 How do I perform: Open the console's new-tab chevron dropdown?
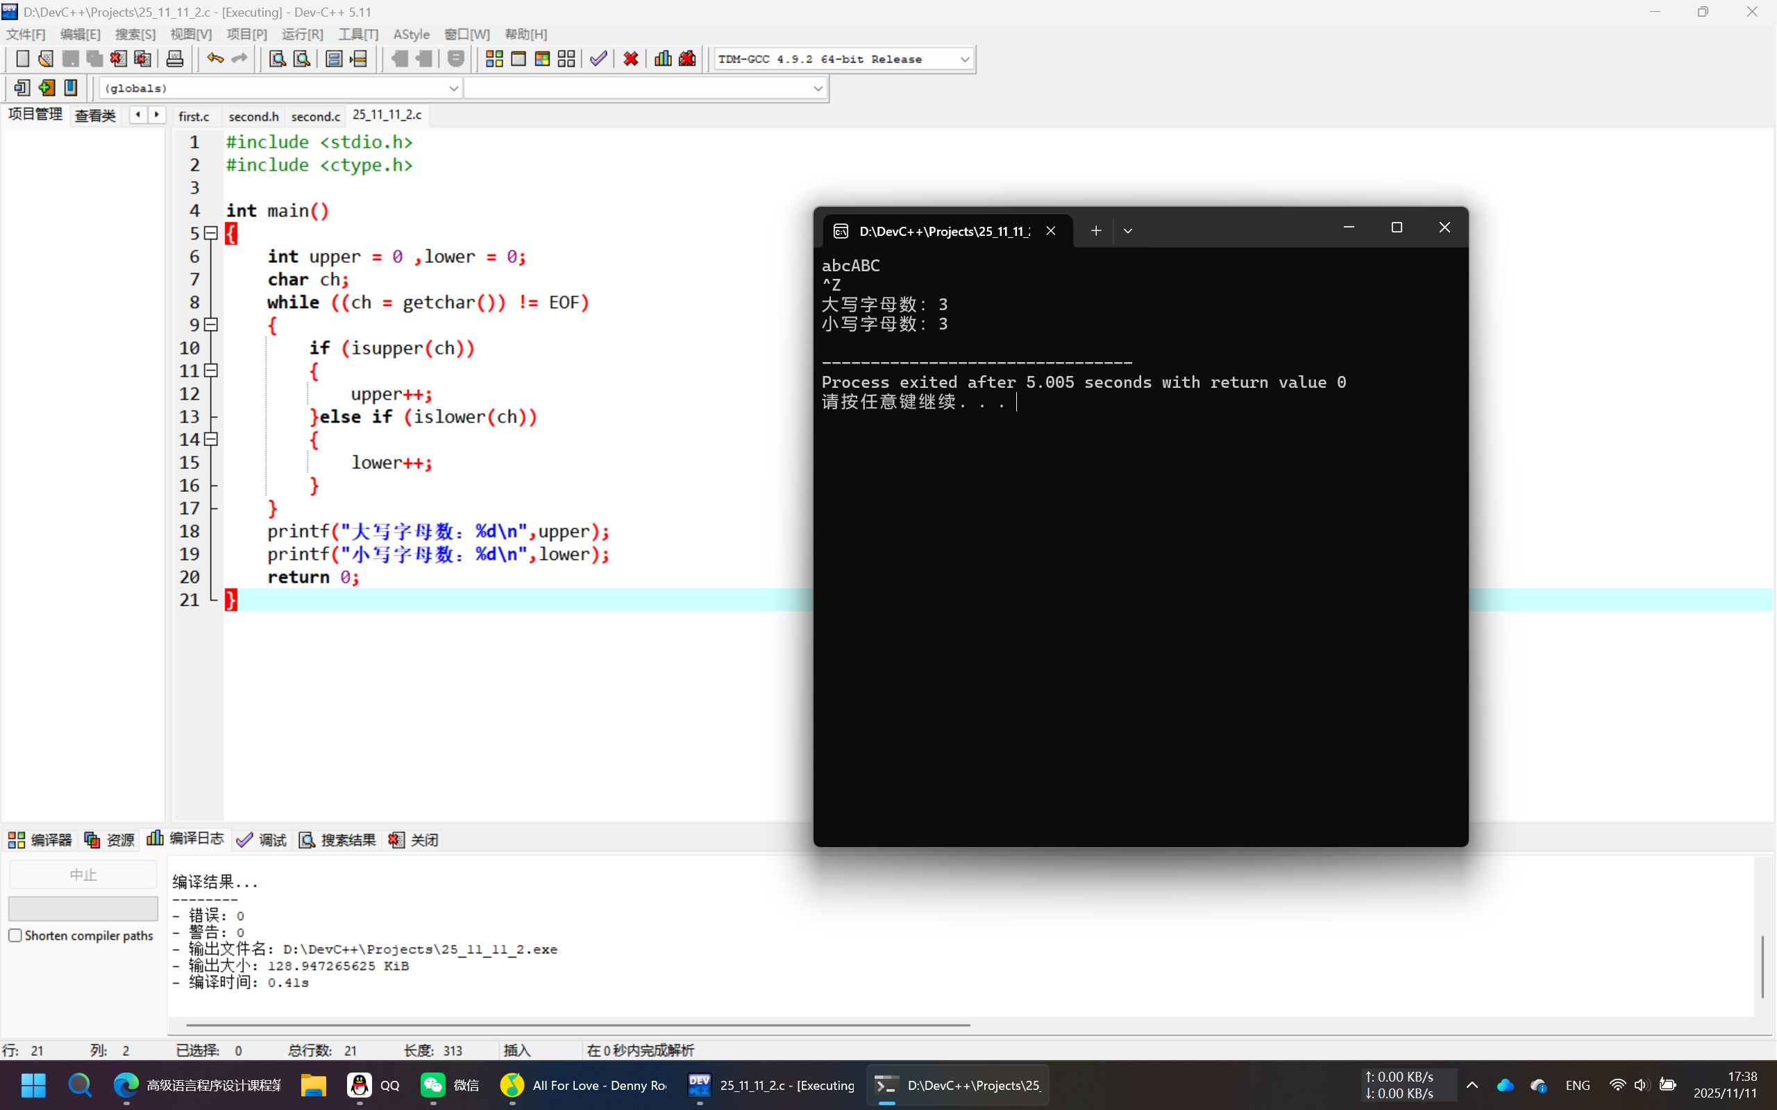1127,230
